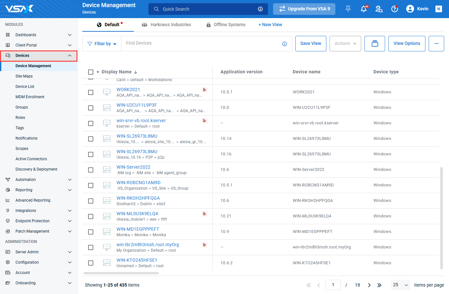Switch to the Default view tab
The width and height of the screenshot is (449, 294).
point(108,25)
